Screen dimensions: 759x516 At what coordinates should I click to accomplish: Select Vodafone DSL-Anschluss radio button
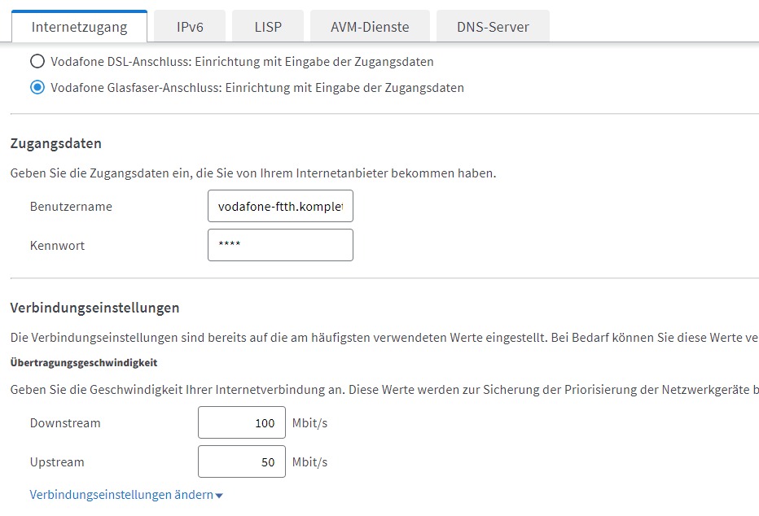tap(37, 62)
